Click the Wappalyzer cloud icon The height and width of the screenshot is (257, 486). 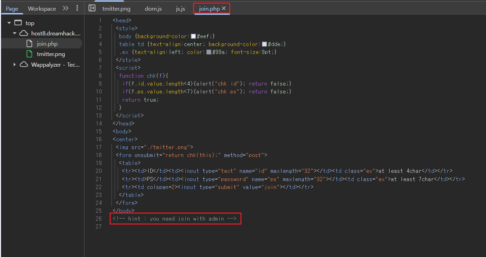point(24,65)
